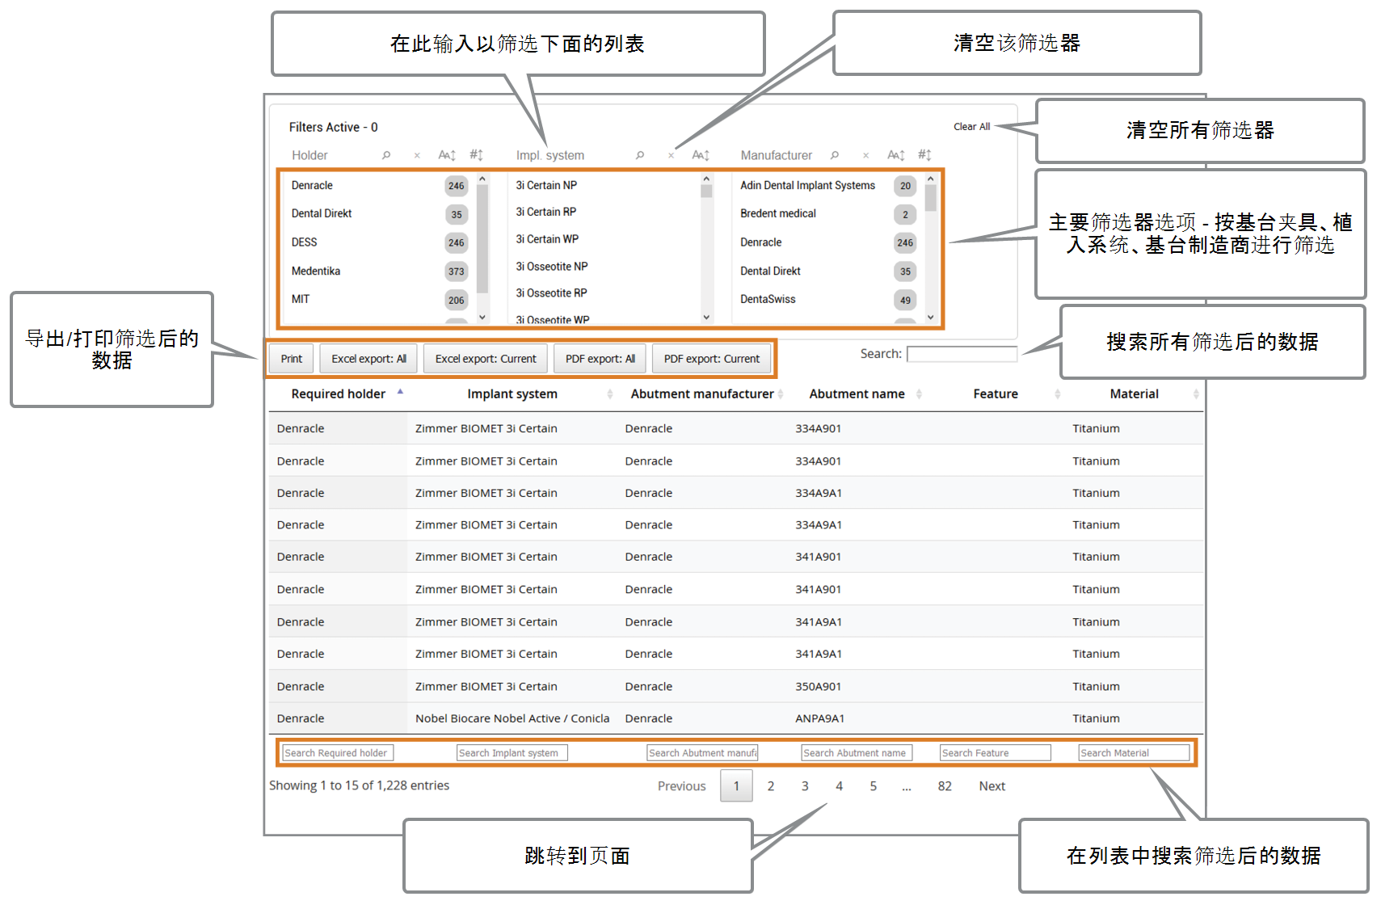The width and height of the screenshot is (1381, 905).
Task: Click the Search Abutment name column field
Action: [x=857, y=753]
